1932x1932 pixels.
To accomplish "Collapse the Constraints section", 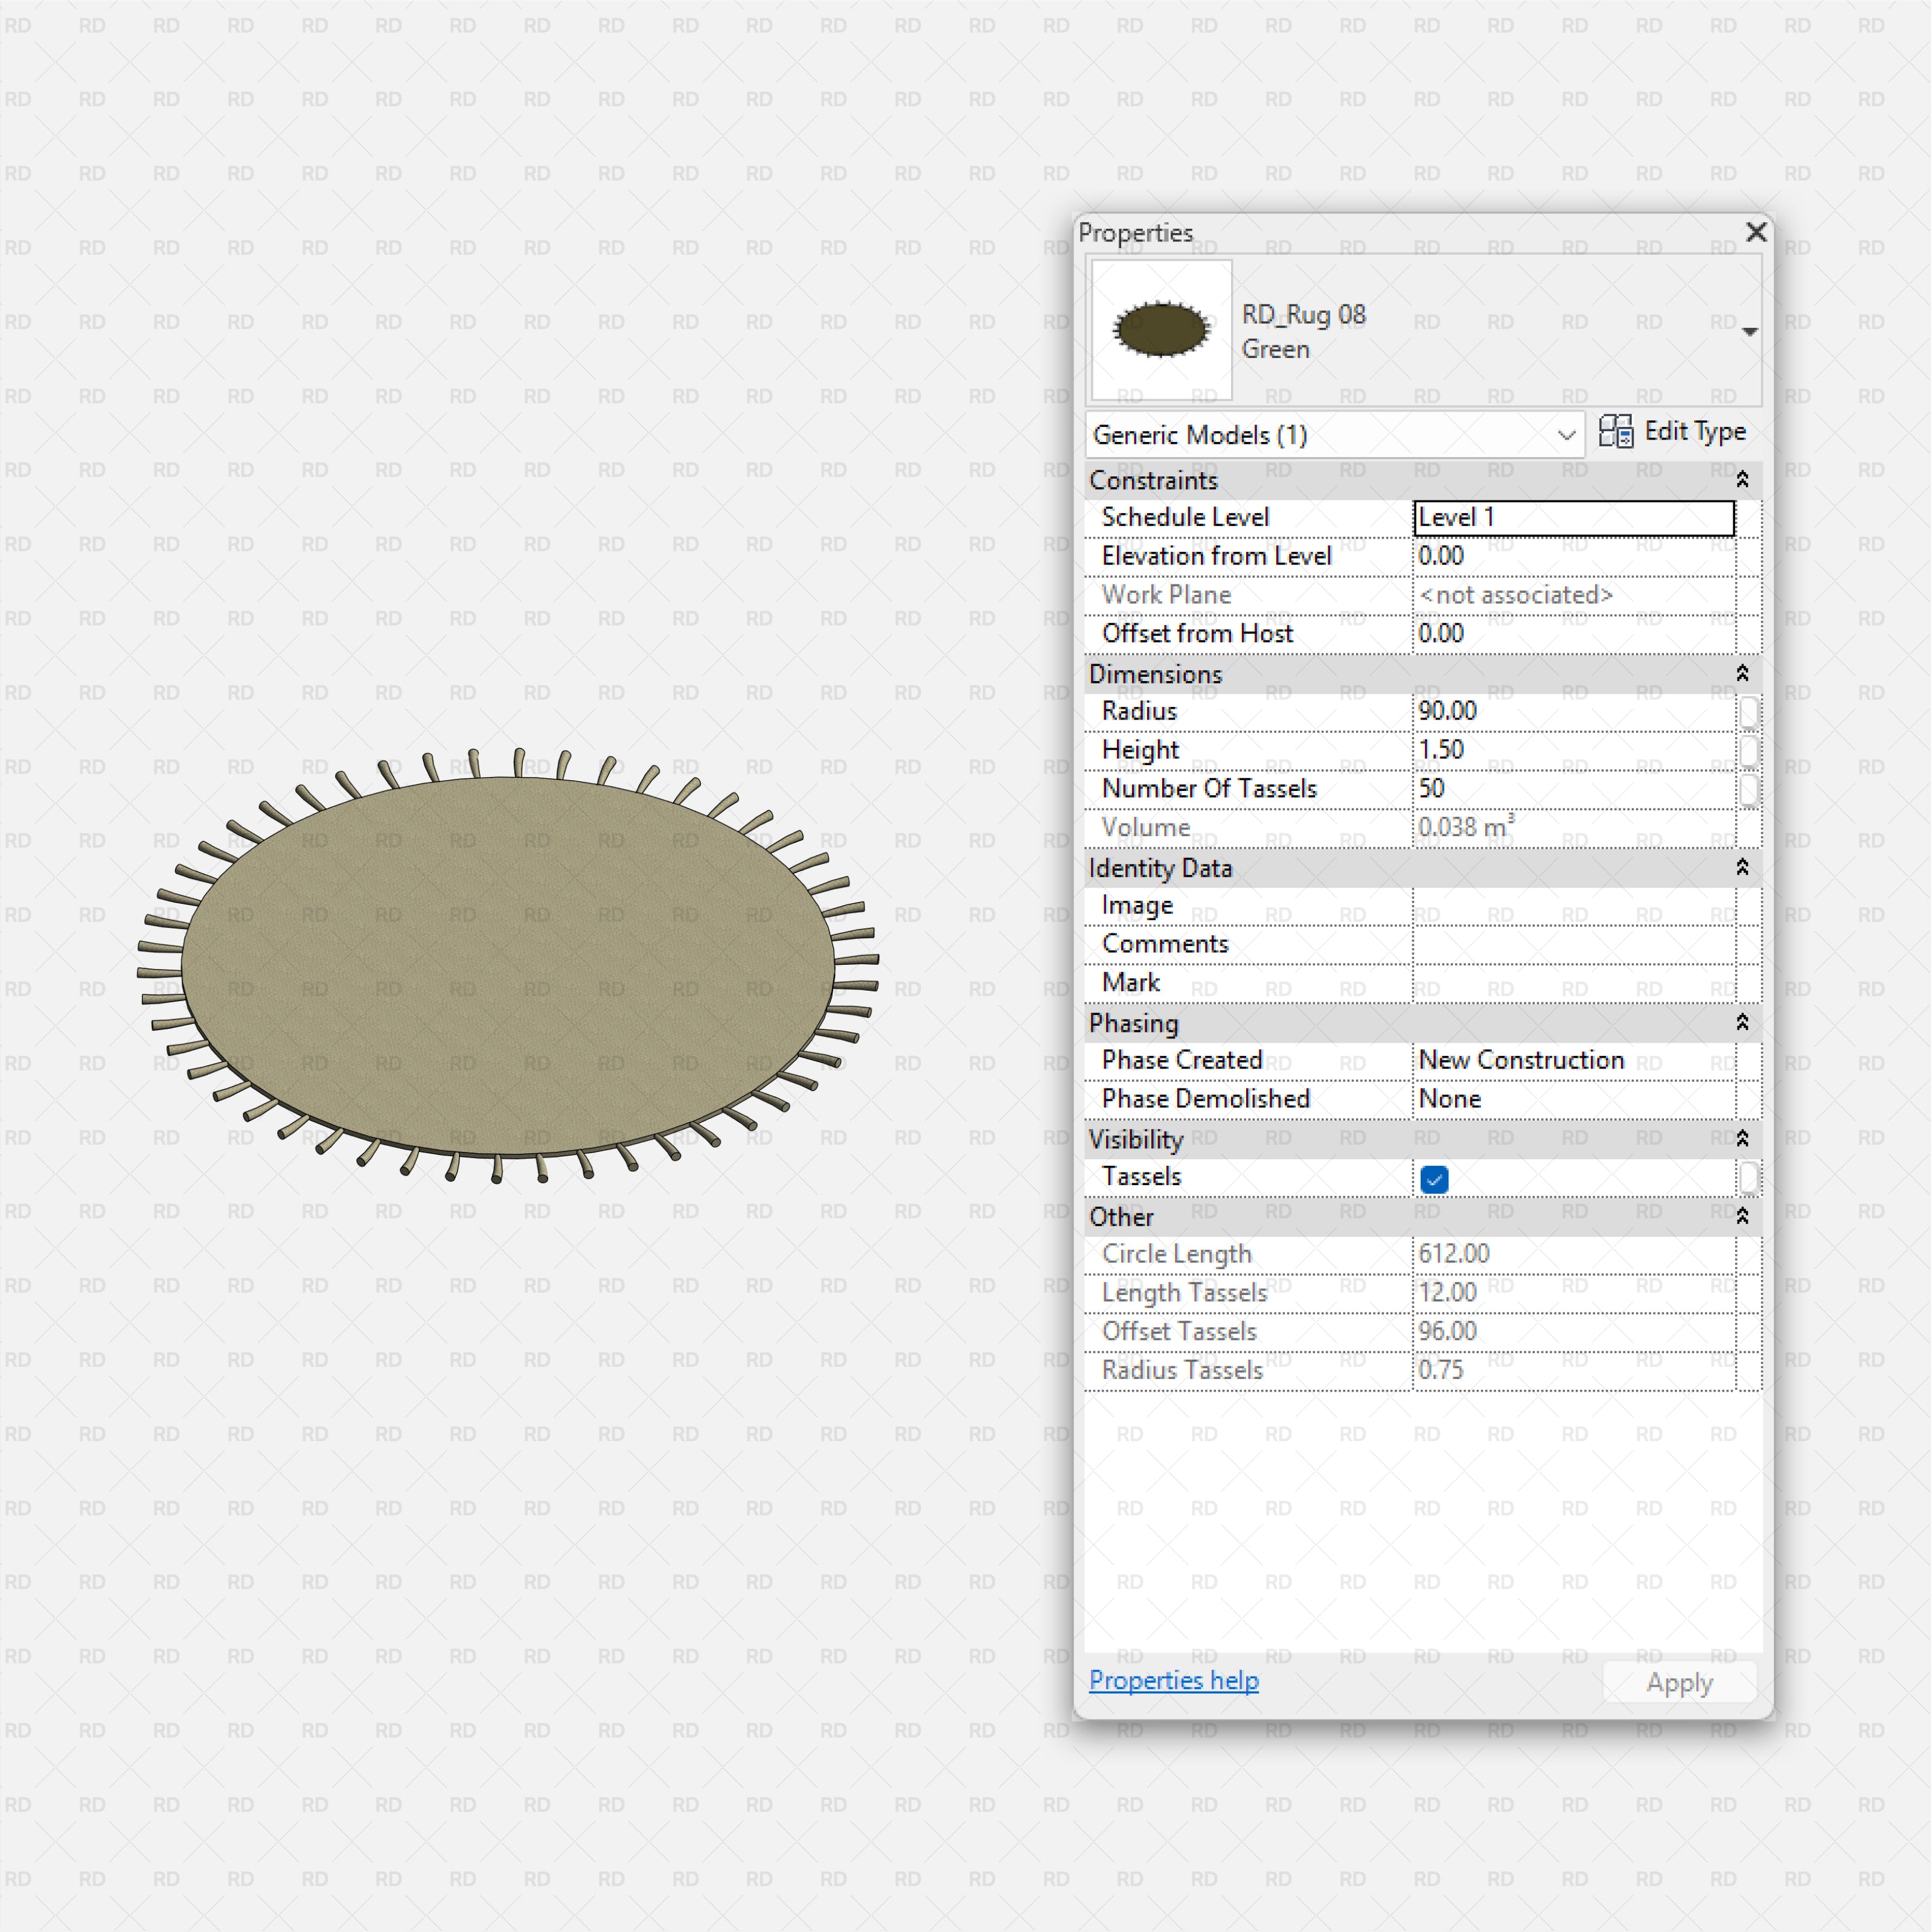I will pyautogui.click(x=1742, y=480).
